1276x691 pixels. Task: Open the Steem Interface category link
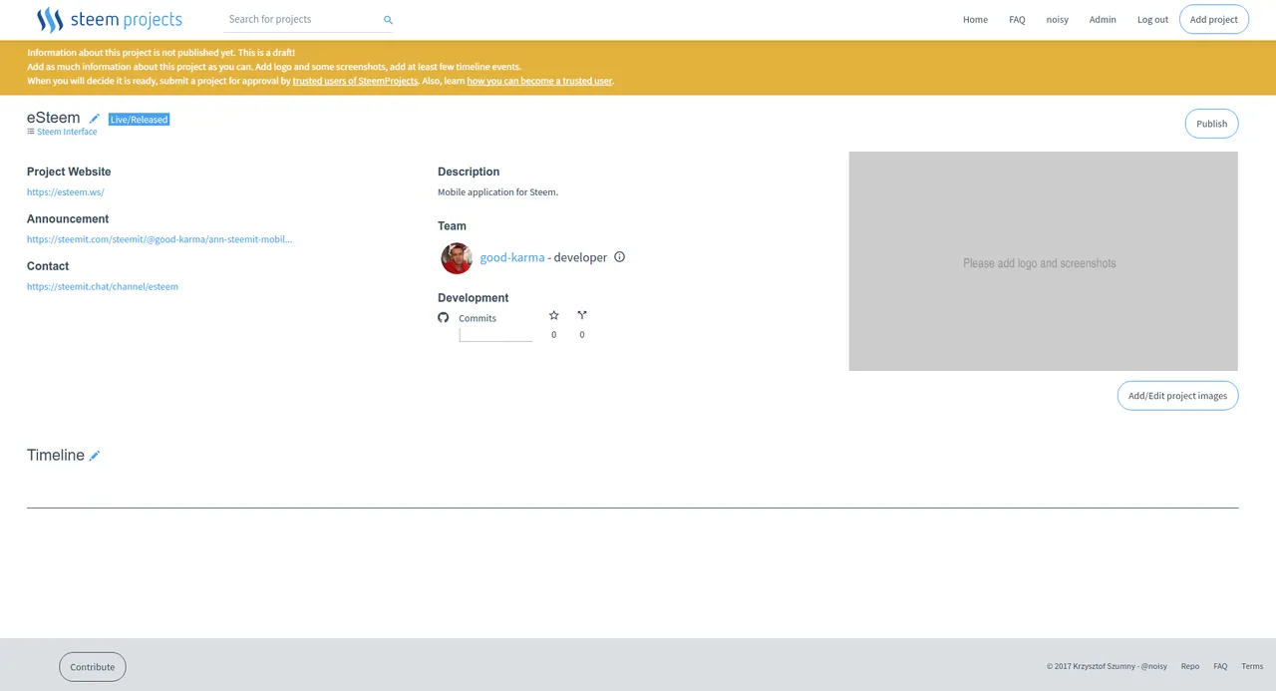click(67, 132)
